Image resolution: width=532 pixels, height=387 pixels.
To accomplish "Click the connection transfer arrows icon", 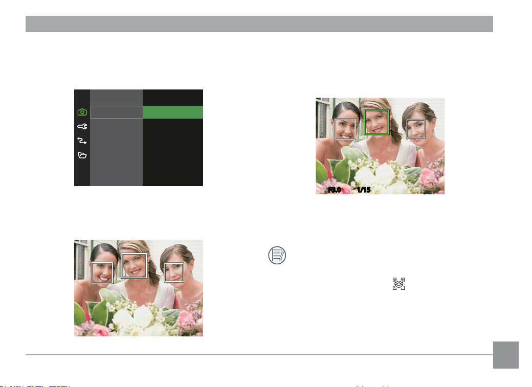I will point(82,141).
